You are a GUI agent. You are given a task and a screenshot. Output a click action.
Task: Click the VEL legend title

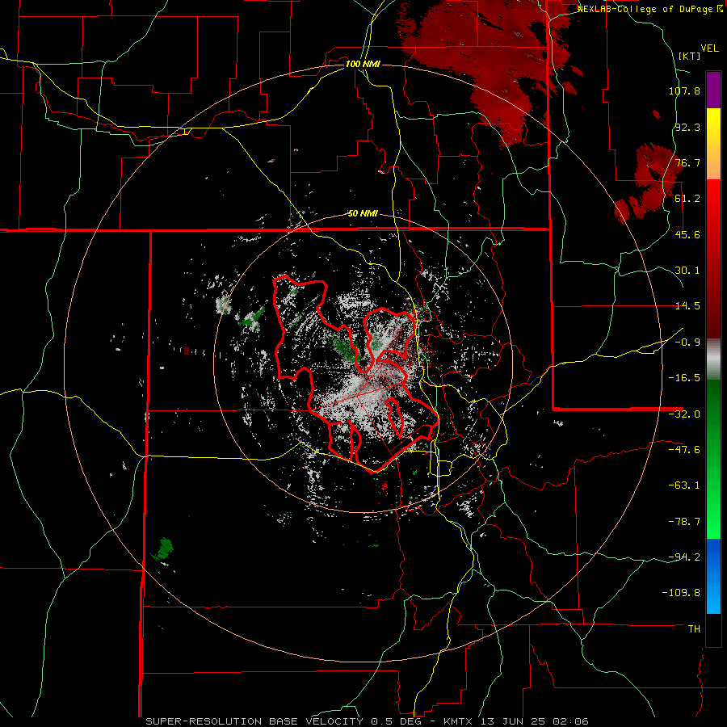click(709, 48)
